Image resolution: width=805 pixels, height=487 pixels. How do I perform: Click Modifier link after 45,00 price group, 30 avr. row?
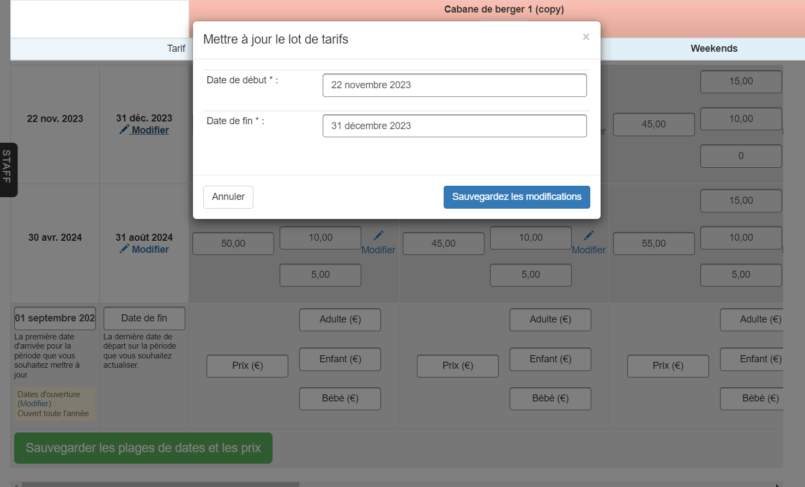(589, 250)
